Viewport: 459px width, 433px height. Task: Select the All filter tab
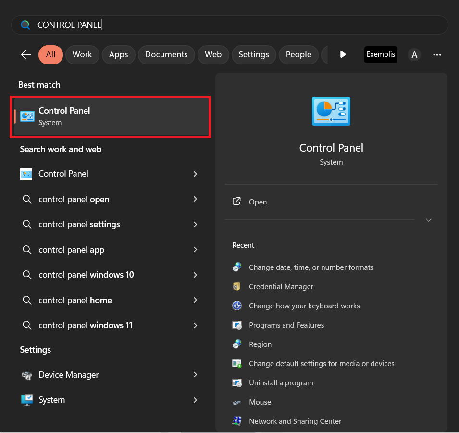50,54
